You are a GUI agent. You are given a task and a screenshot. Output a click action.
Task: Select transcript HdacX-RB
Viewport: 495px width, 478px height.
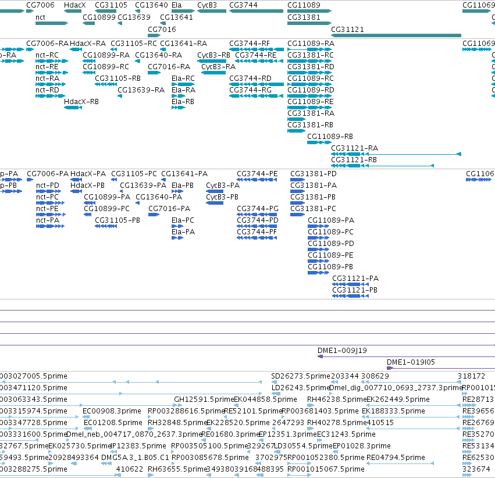[73, 108]
